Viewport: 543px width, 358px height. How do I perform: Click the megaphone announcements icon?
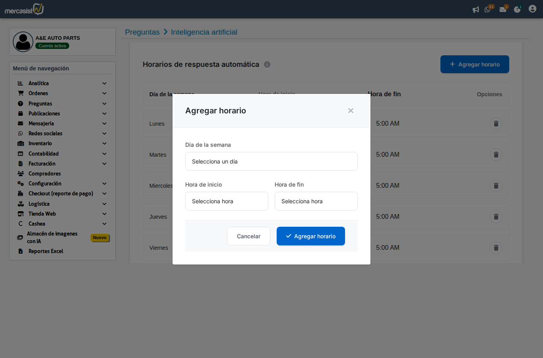coord(475,10)
